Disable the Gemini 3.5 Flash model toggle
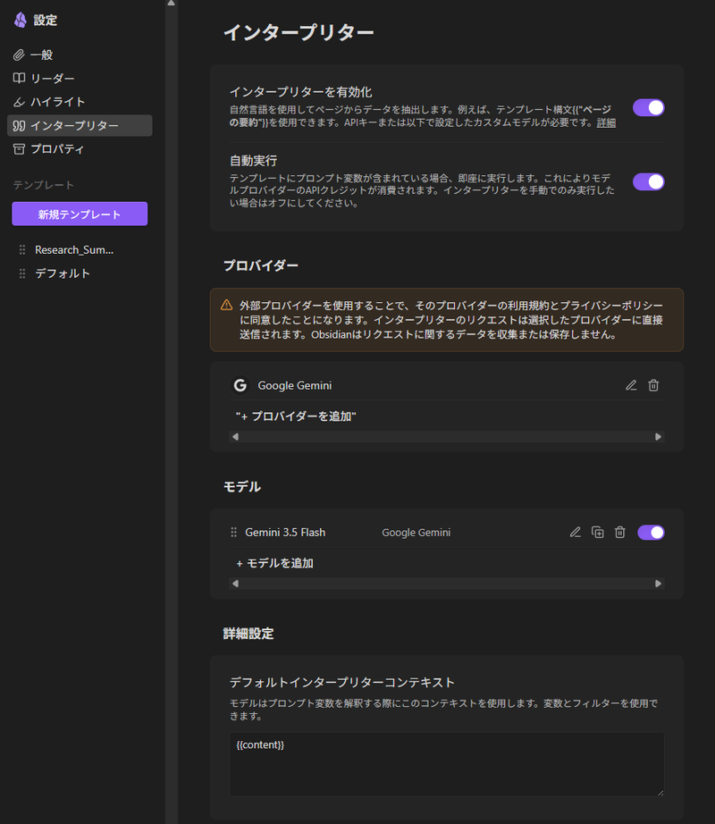 coord(651,533)
